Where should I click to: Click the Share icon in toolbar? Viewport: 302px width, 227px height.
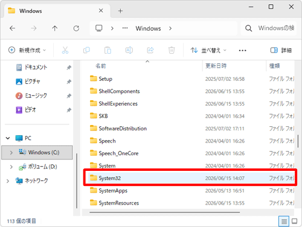(x=150, y=50)
